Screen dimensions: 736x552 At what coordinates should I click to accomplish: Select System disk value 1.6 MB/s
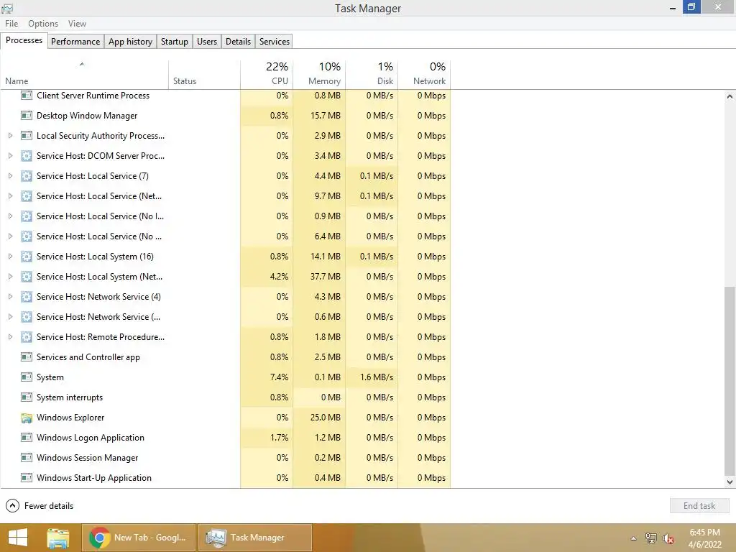tap(372, 377)
